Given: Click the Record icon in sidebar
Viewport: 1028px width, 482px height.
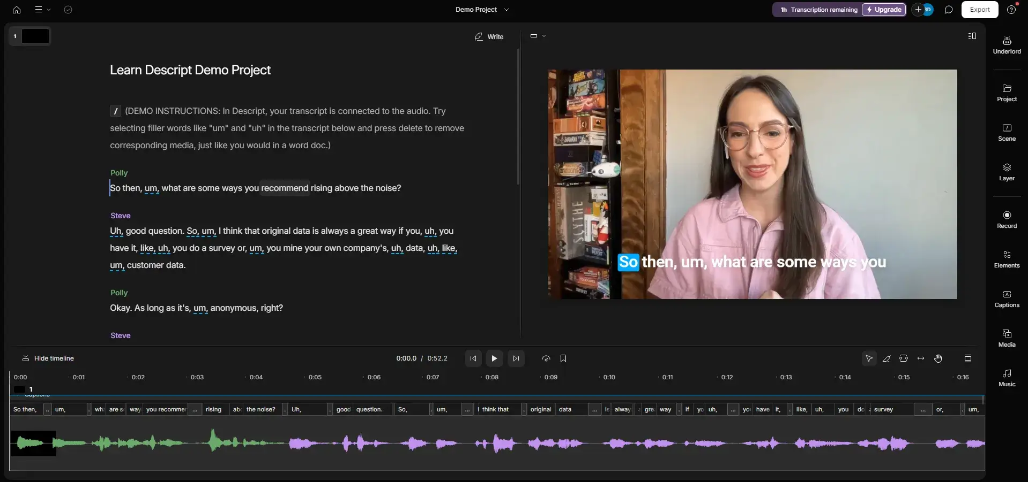Looking at the screenshot, I should (1007, 219).
